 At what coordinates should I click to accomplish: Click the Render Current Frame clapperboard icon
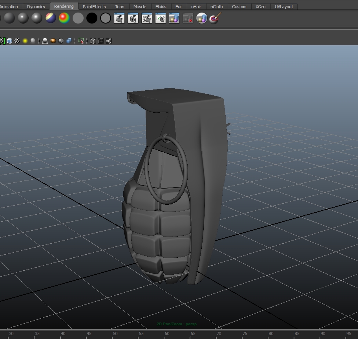119,18
